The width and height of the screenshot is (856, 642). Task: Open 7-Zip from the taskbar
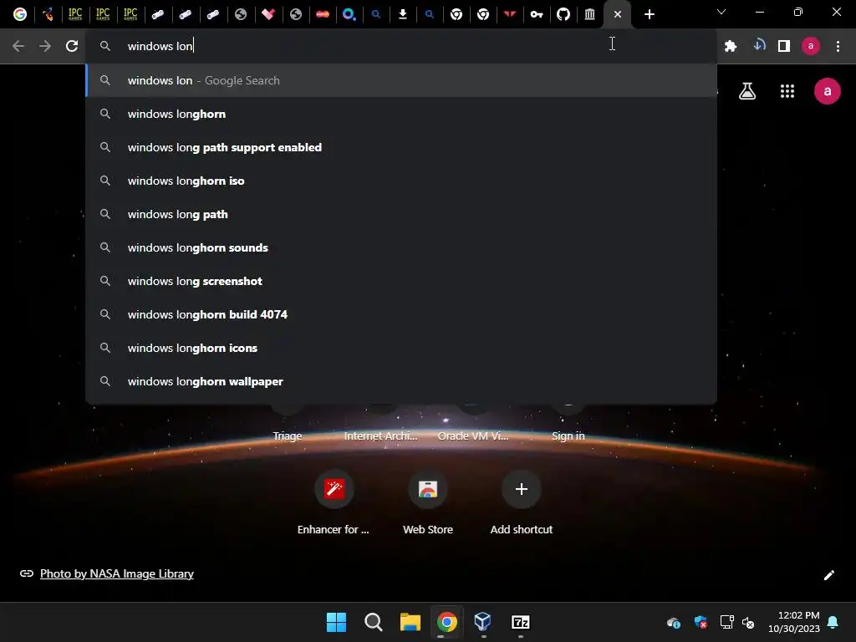tap(520, 622)
